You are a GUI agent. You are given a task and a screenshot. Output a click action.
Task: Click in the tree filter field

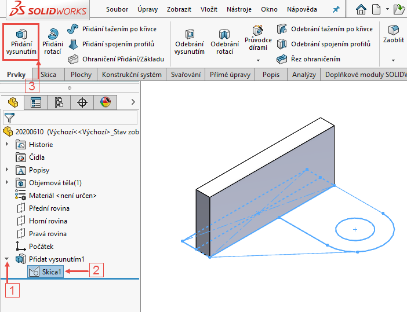[70, 118]
